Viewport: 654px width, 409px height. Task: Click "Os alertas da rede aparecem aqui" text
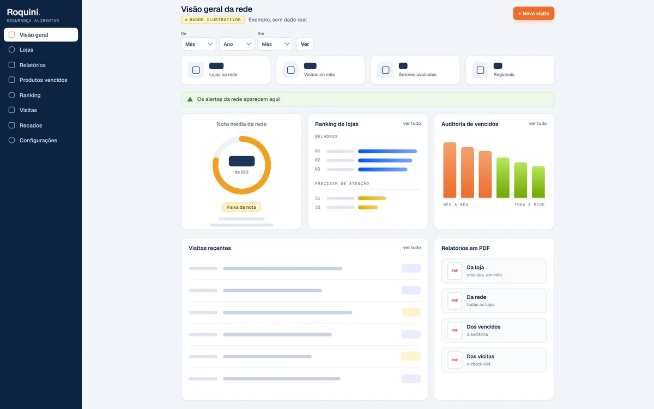pos(238,99)
